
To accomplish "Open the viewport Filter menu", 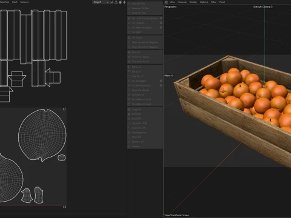I will pos(213,2).
